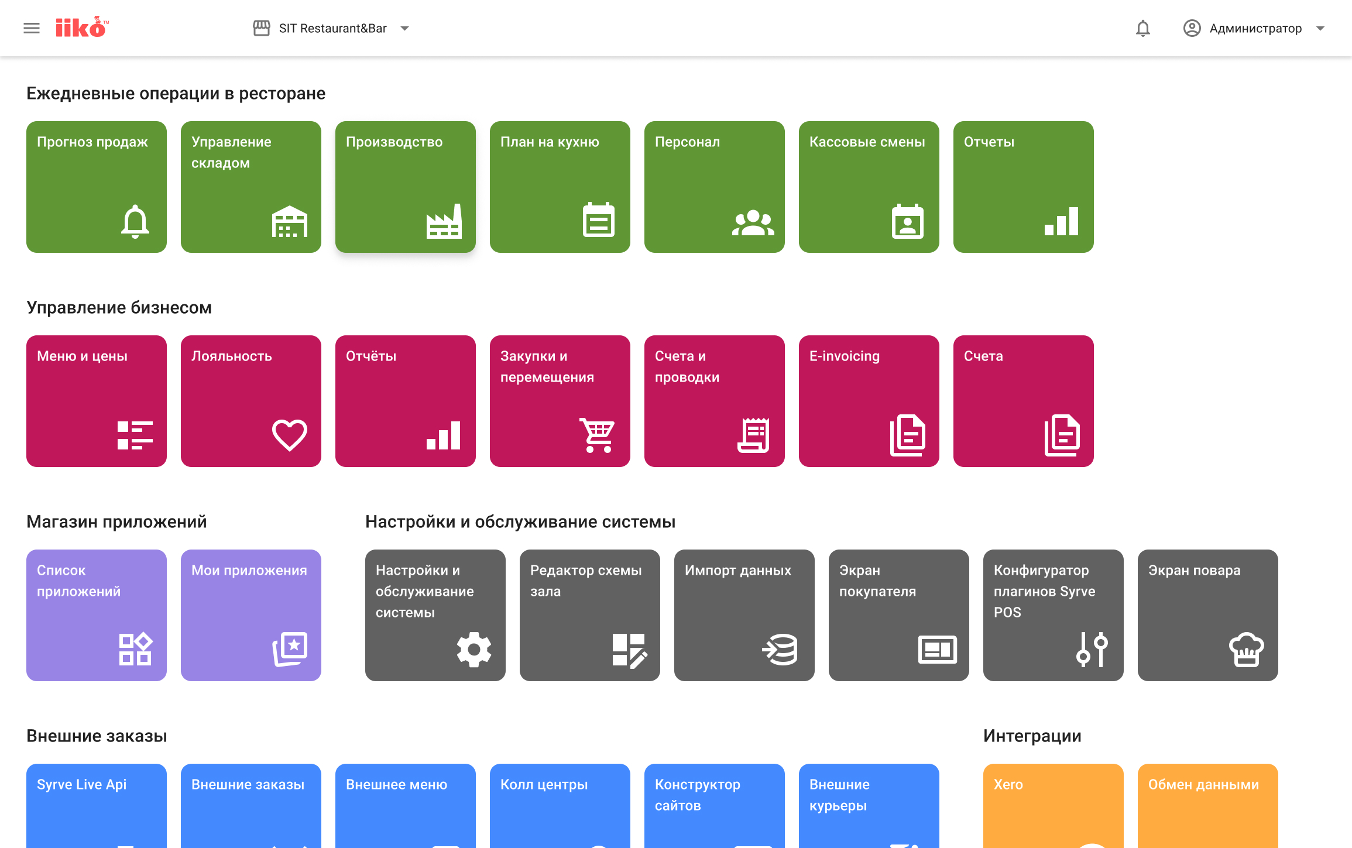Open the green Отчеты tile
The image size is (1352, 848).
pos(1024,187)
